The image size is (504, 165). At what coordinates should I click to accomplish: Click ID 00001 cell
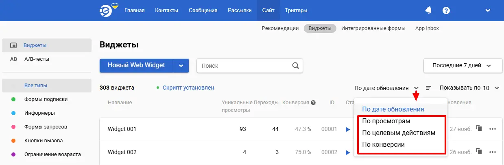329,129
